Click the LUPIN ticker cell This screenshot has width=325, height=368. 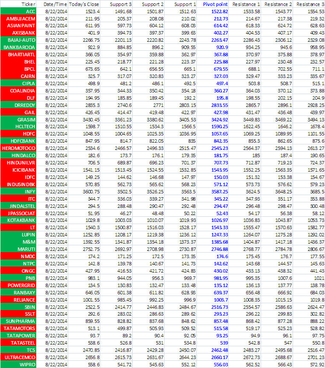point(18,235)
